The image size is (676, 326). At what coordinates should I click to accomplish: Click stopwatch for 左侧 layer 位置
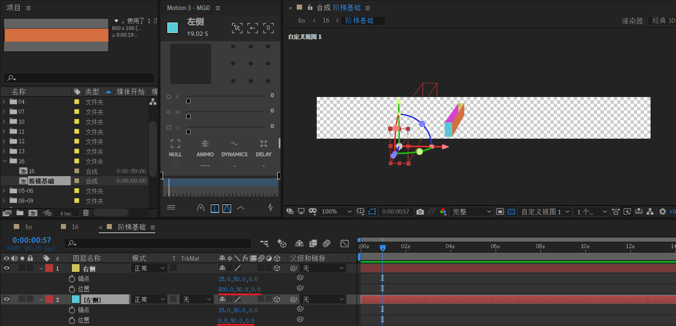[72, 320]
